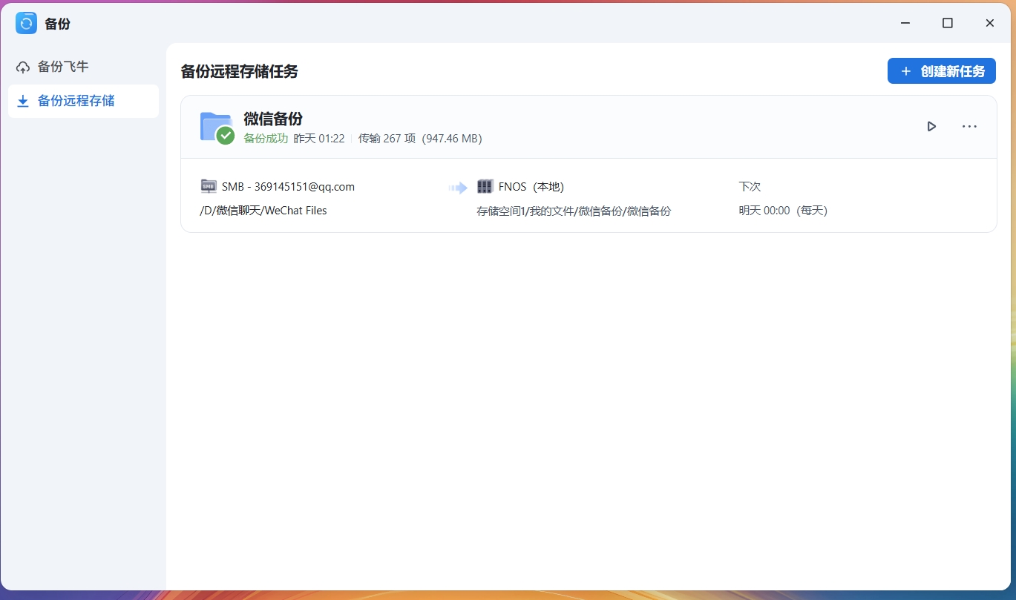Screen dimensions: 1016x600
Task: Click the 昨天 01:22 timestamp
Action: point(319,139)
